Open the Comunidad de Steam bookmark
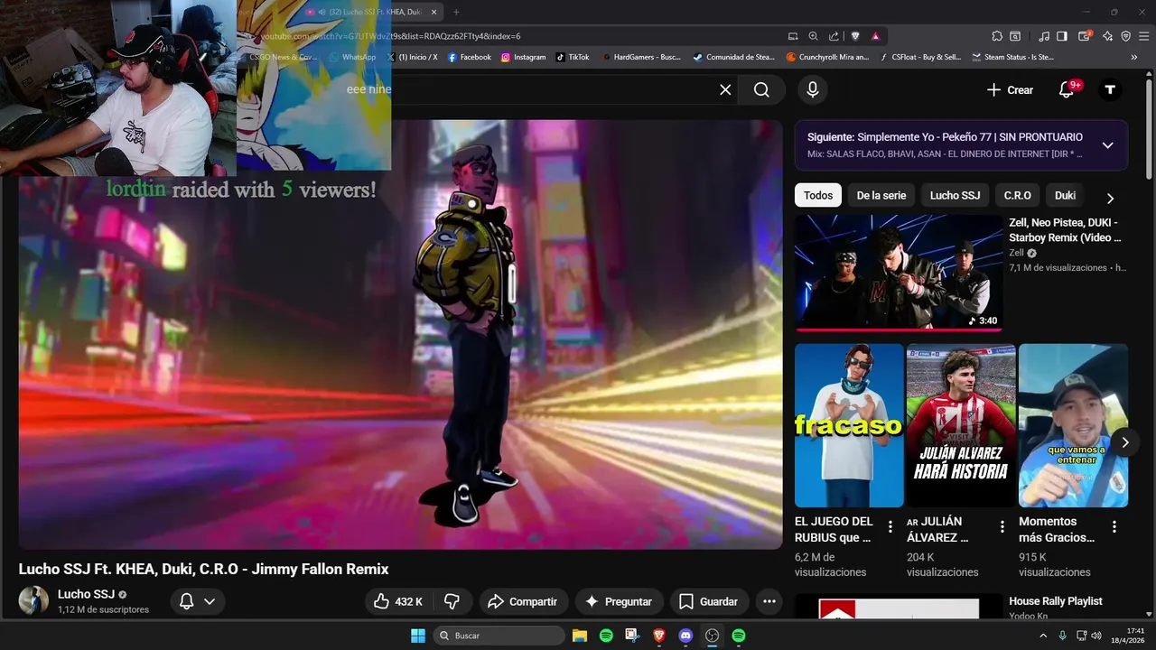The image size is (1156, 650). tap(733, 57)
